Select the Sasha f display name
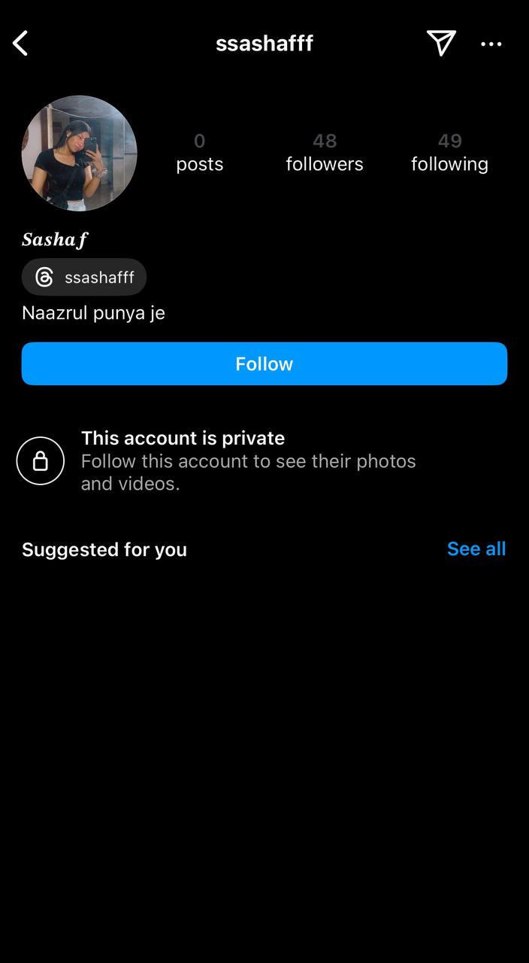The image size is (529, 963). click(55, 239)
